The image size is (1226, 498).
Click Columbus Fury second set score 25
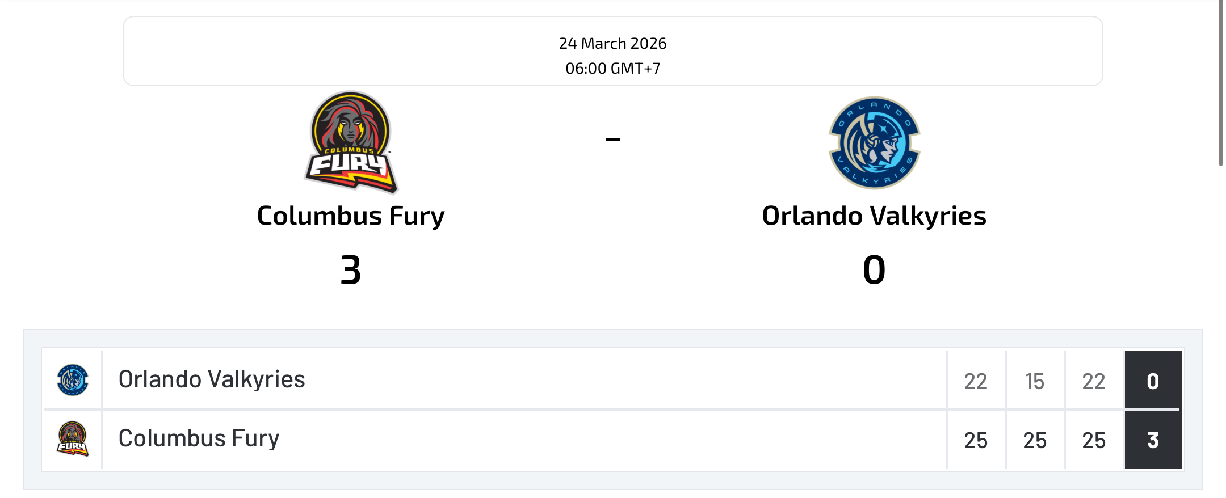(x=1035, y=440)
